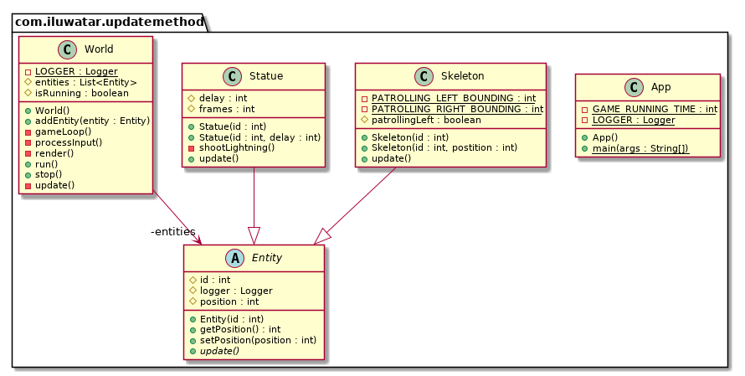Screen dimensions: 745x376
Task: Select the App class "C" circle icon
Action: 633,87
